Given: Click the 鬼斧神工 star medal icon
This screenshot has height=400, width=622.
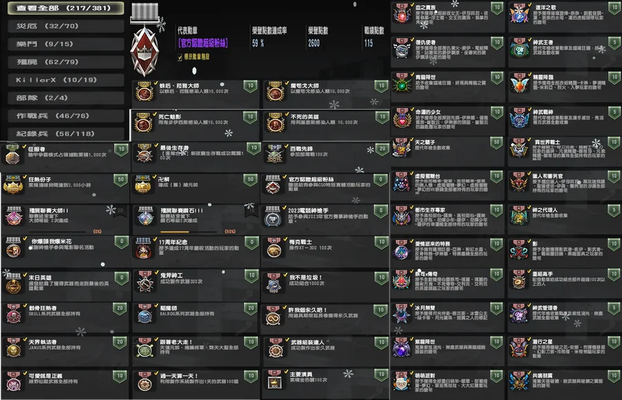Looking at the screenshot, I should click(145, 282).
